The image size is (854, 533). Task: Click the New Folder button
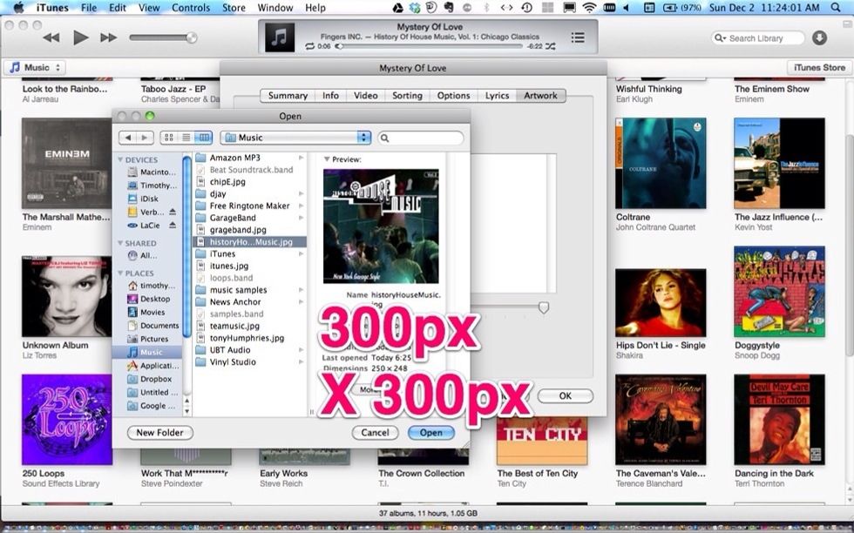click(x=160, y=433)
